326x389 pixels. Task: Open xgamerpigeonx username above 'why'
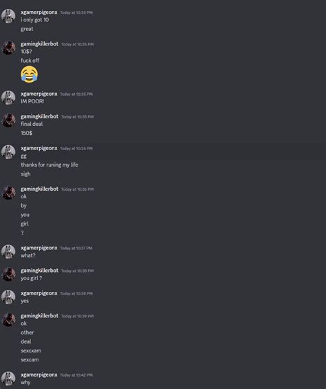tap(39, 375)
